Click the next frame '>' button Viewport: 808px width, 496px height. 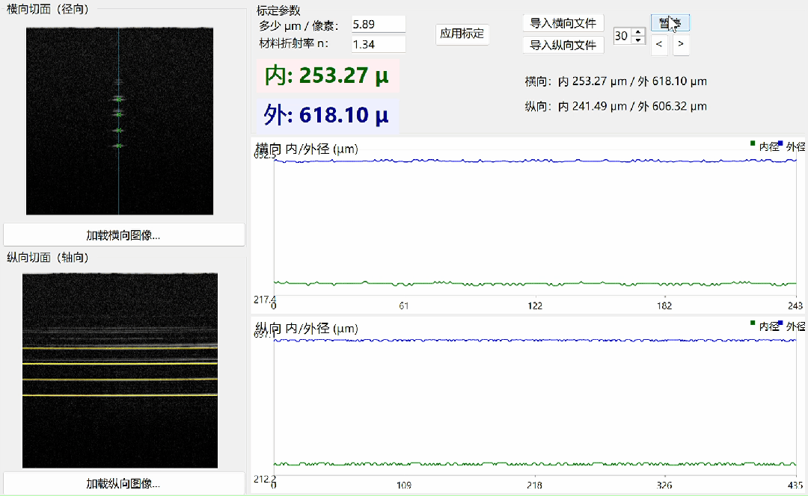(x=681, y=45)
